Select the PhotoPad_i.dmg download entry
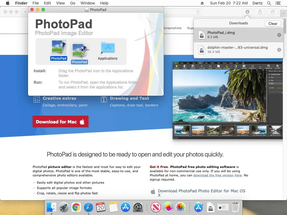Viewport: 287px width, 215px height. (238, 35)
